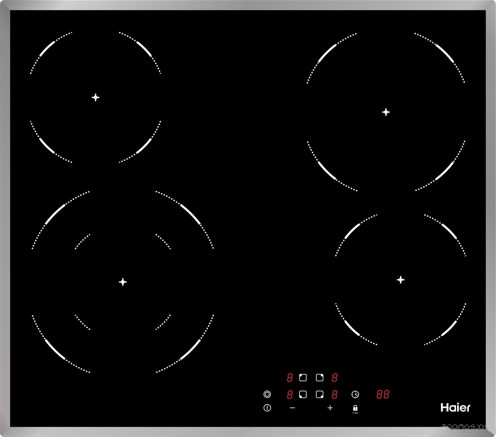This screenshot has width=496, height=437.
Task: Tap the top-right red heat level digit
Action: tap(334, 378)
